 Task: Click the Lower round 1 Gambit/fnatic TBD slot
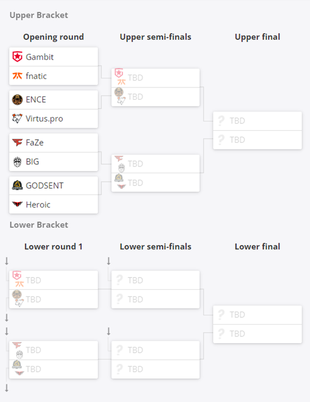(x=54, y=280)
